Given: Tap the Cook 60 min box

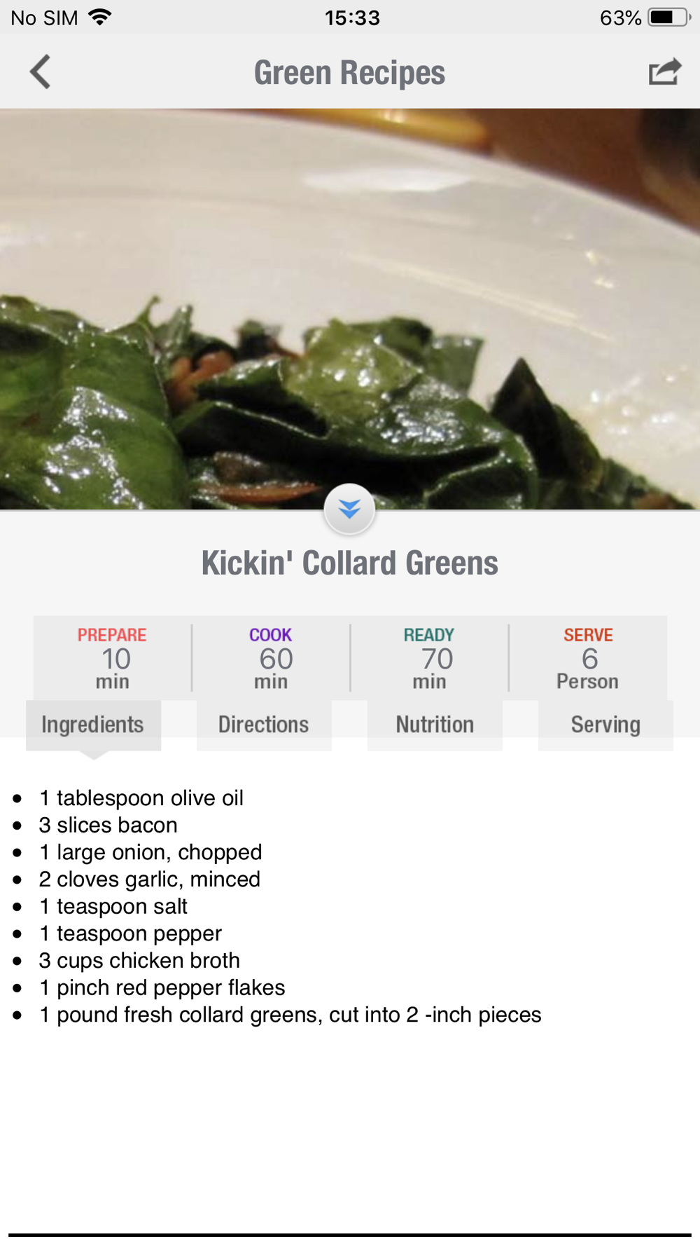Looking at the screenshot, I should [271, 658].
